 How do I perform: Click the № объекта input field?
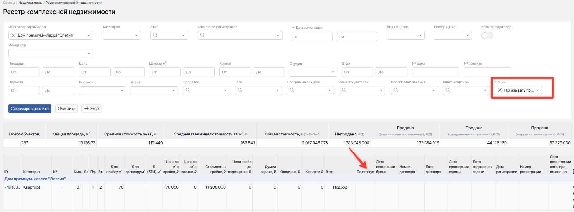coord(488,72)
